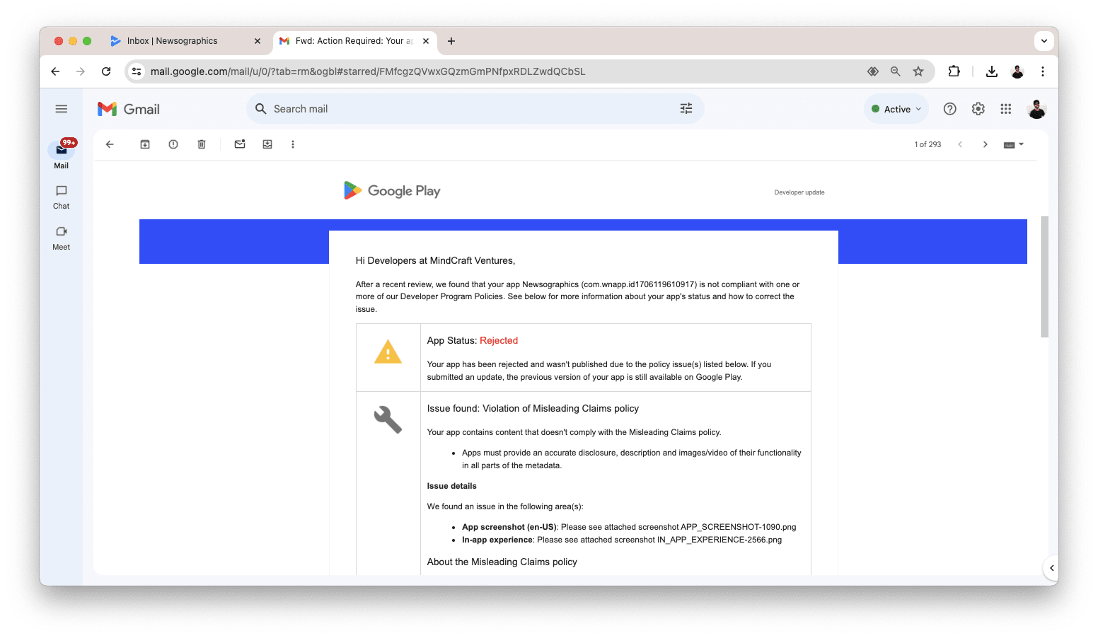
Task: Bookmark this page with the star
Action: pyautogui.click(x=918, y=71)
